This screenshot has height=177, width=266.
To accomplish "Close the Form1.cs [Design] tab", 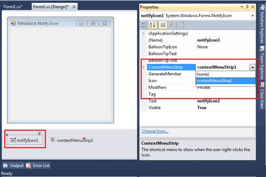I will tap(74, 7).
